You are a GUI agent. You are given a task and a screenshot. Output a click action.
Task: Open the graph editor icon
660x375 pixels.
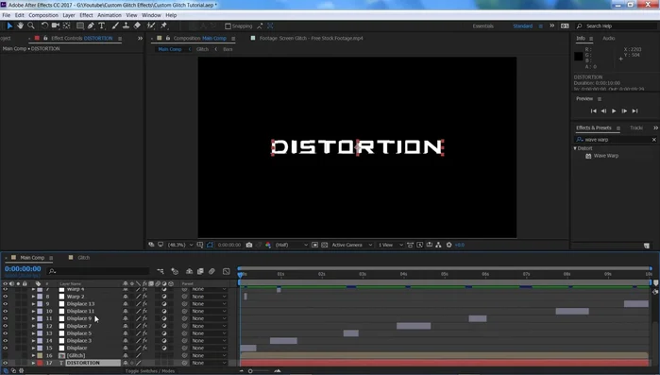coord(226,271)
